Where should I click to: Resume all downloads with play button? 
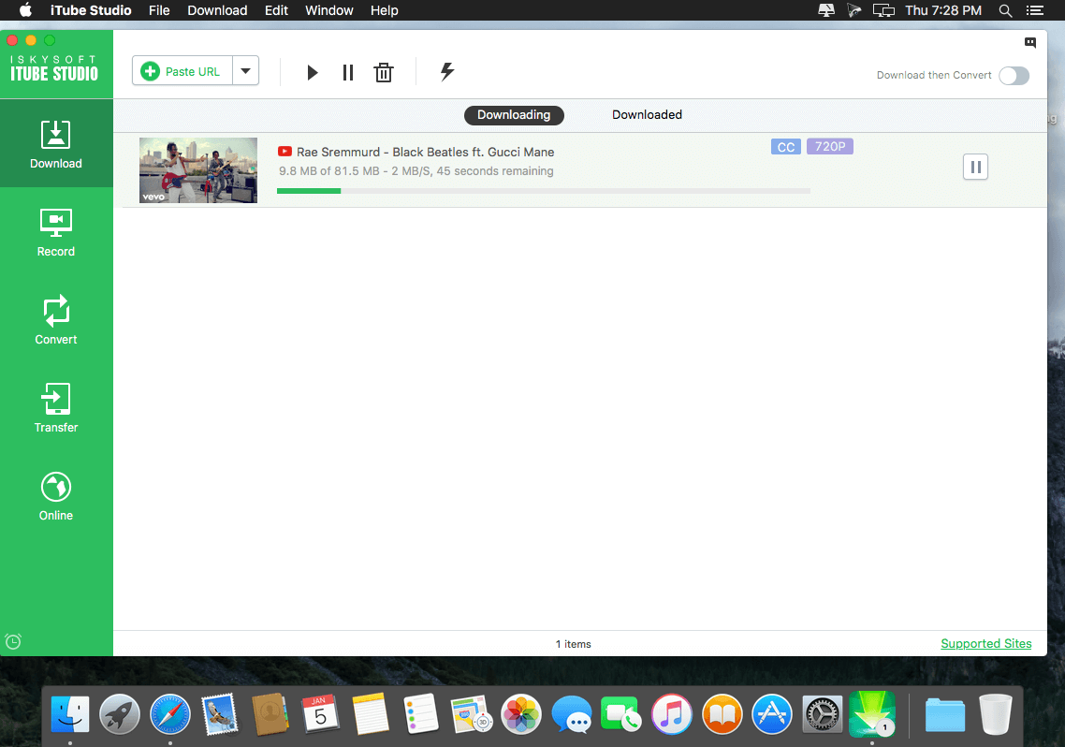[x=312, y=72]
